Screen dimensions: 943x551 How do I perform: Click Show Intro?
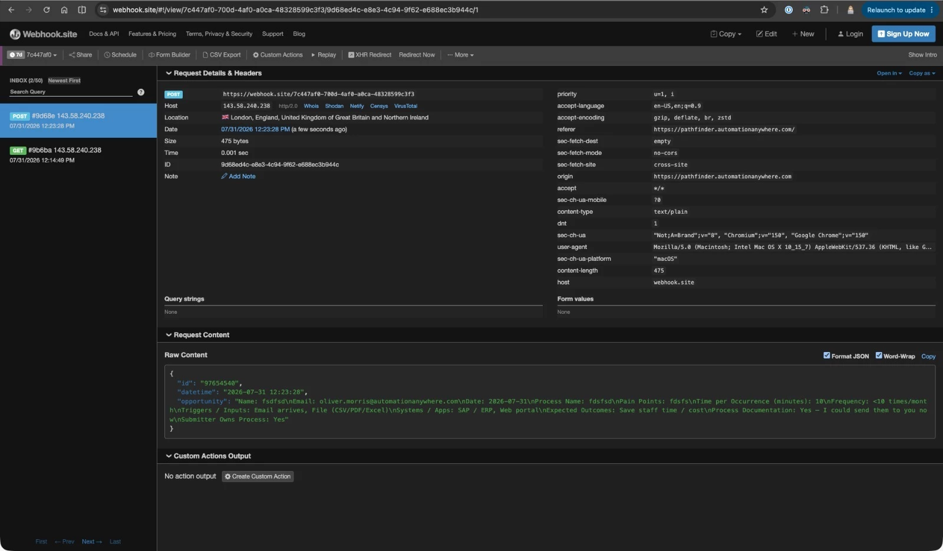click(x=922, y=55)
